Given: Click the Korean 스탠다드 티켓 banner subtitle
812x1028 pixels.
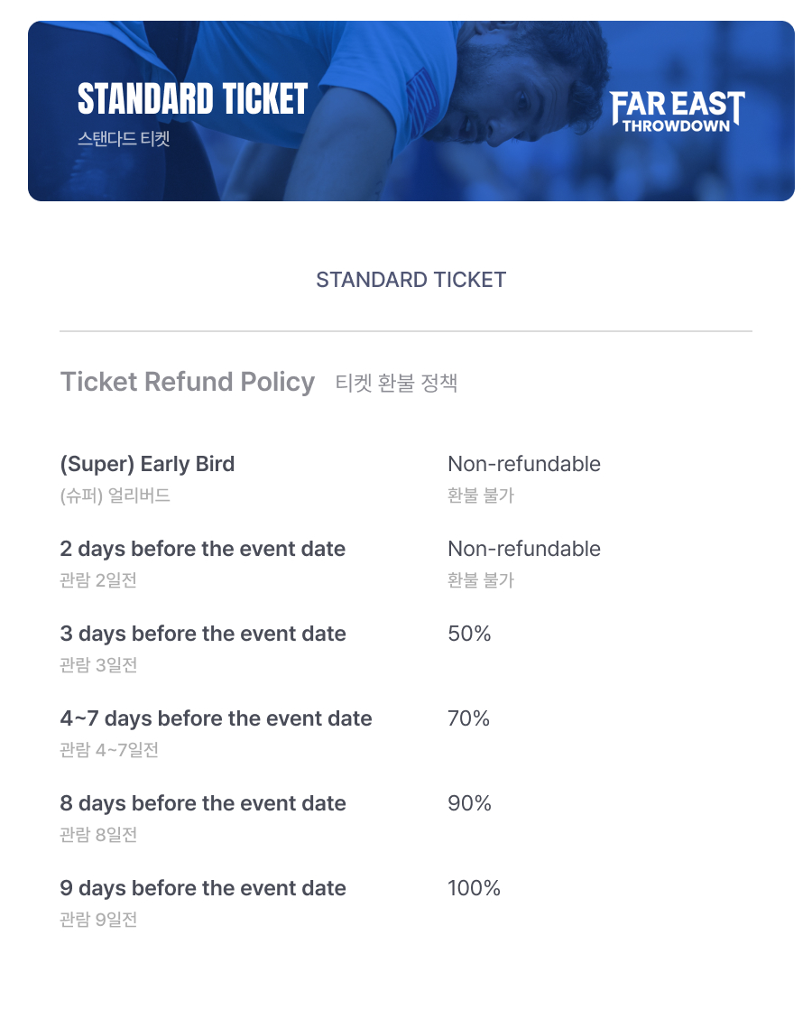Looking at the screenshot, I should (x=123, y=139).
